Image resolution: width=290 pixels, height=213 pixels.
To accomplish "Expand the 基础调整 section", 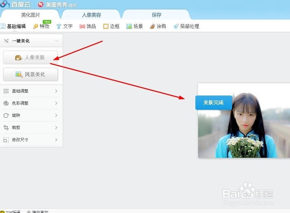I will point(31,91).
